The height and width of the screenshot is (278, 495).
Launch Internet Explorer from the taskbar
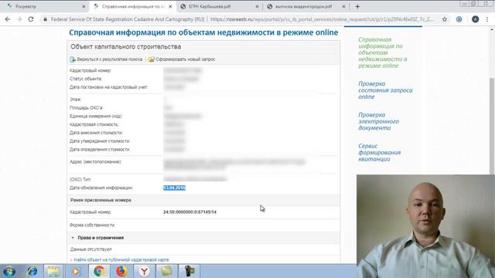point(32,271)
